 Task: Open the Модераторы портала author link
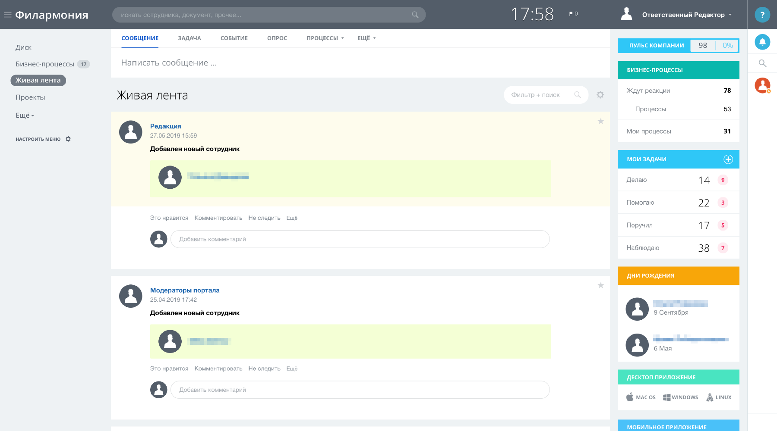185,290
